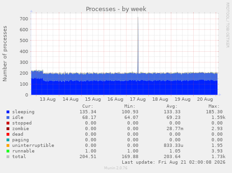Click the dead legend color swatch

(8, 134)
